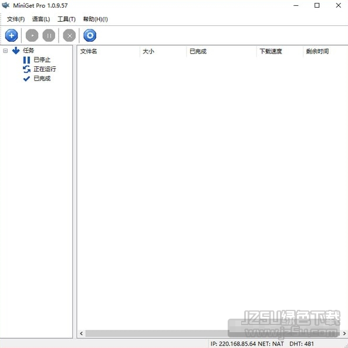
Task: Click the NET: NAT status bar entry
Action: pos(271,344)
